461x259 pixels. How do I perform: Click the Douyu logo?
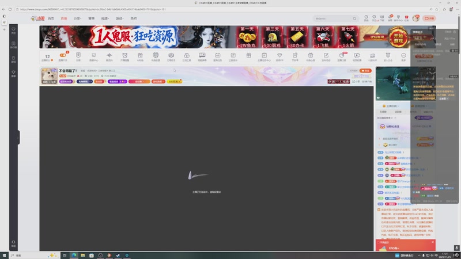click(x=37, y=18)
